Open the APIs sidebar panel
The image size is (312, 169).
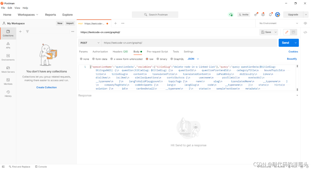[8, 45]
